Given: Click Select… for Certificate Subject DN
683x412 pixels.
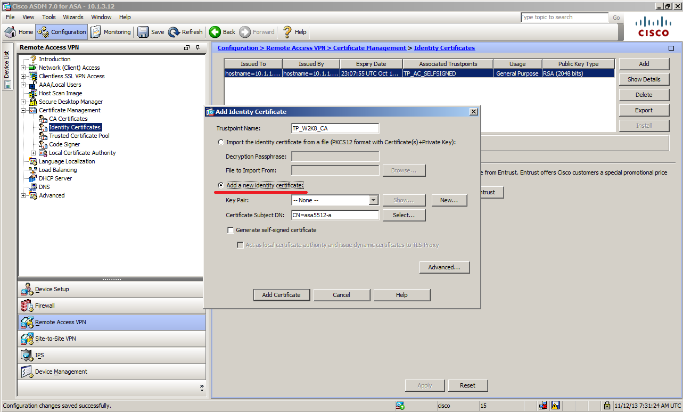Looking at the screenshot, I should [404, 215].
